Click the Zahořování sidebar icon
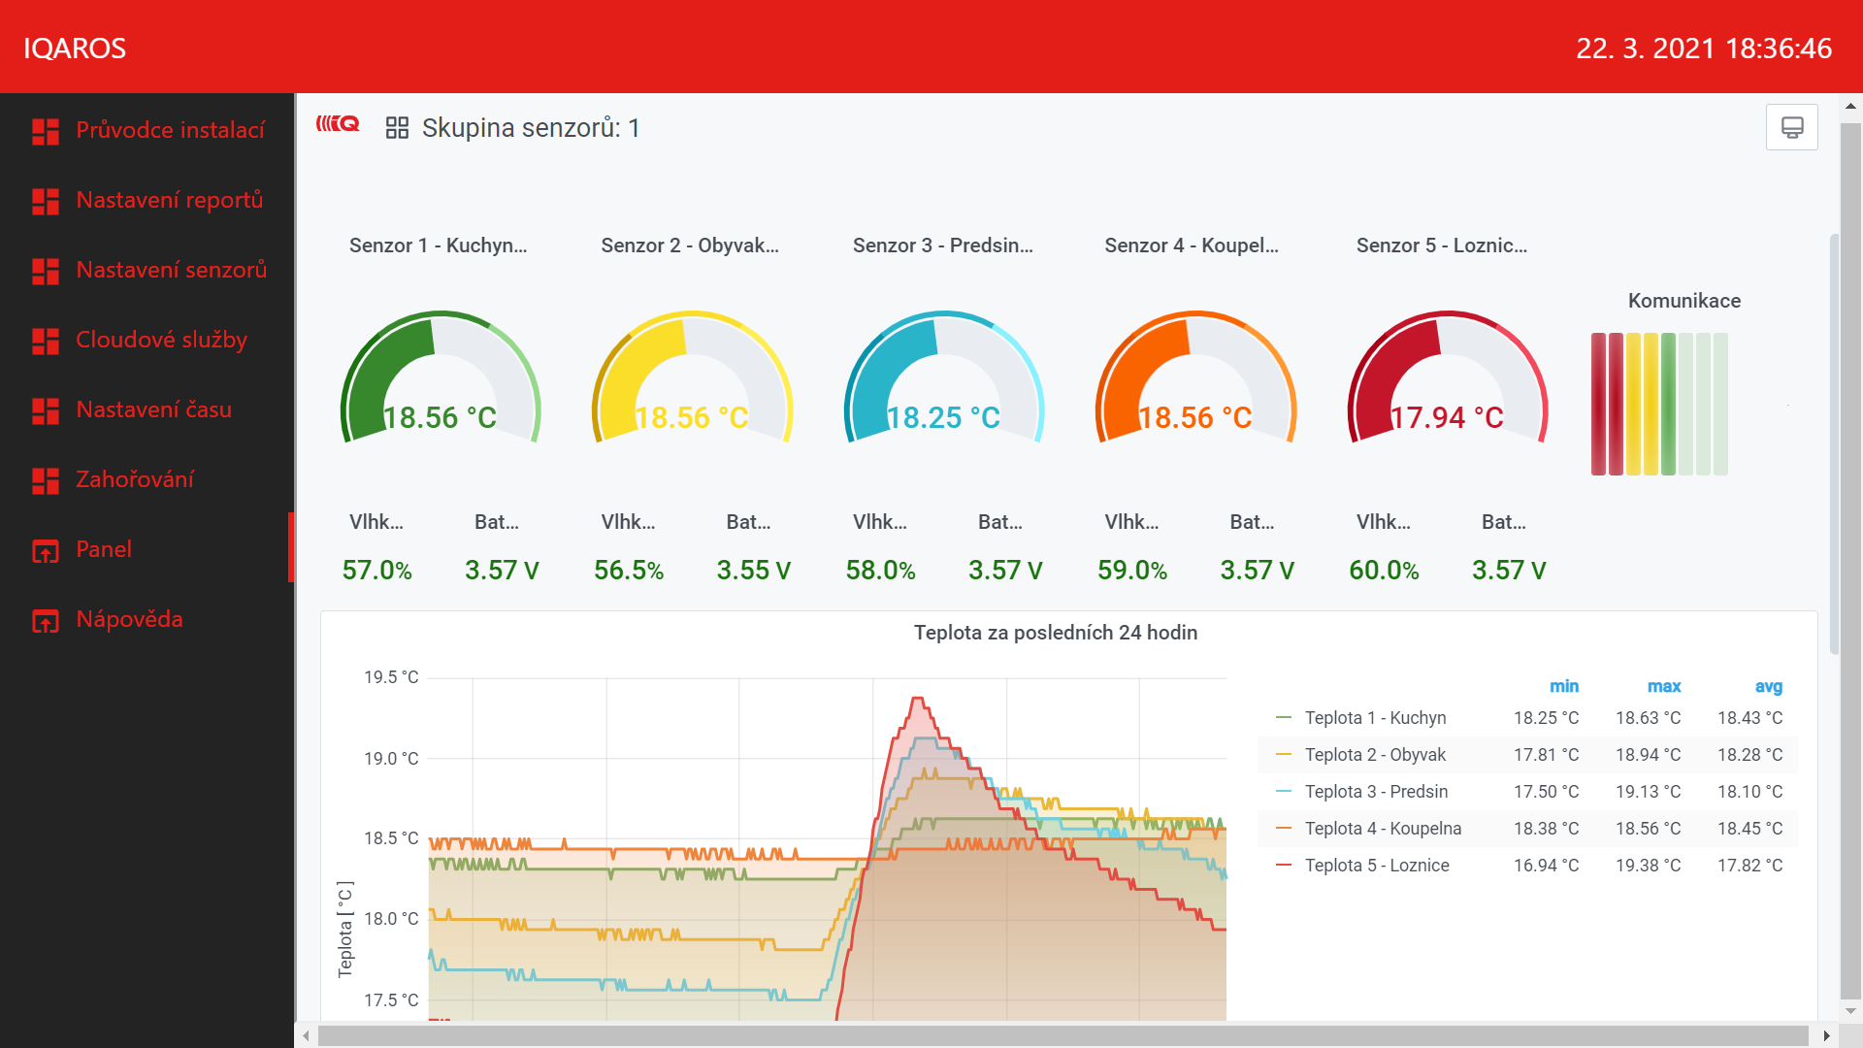 46,480
